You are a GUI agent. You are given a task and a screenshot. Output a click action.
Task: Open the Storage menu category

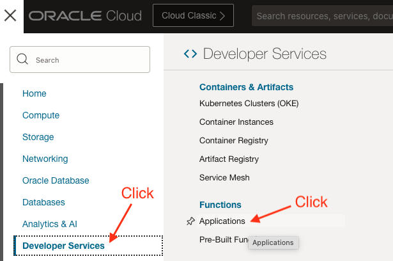38,138
